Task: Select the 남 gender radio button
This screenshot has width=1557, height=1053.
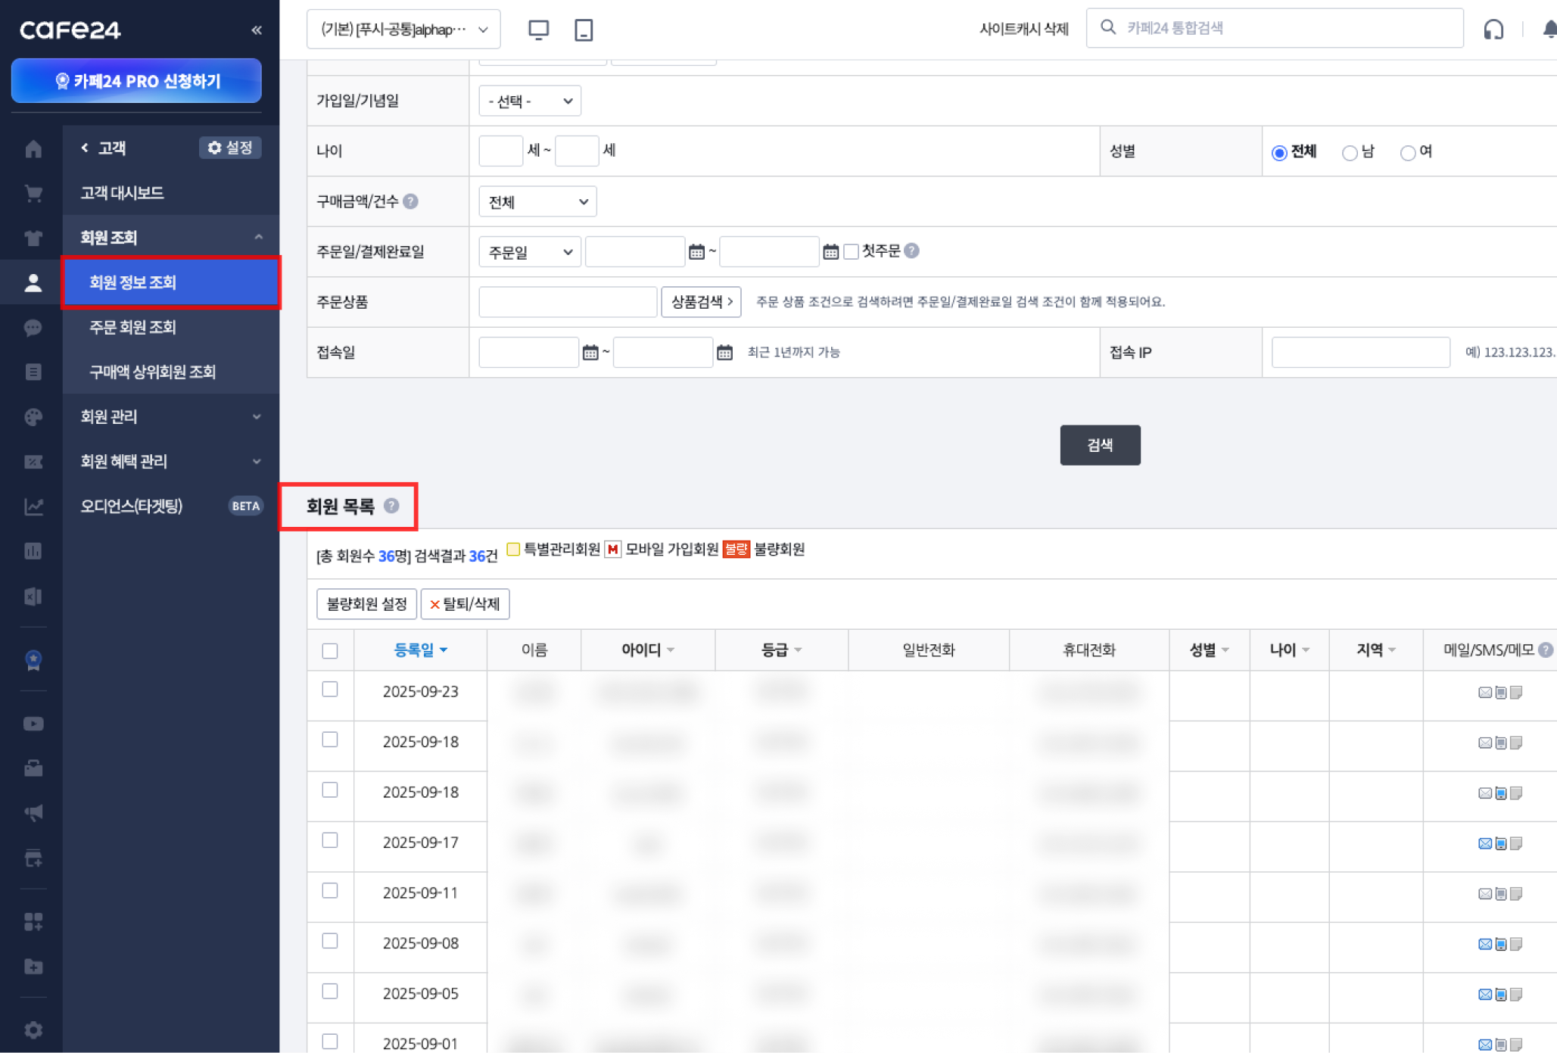Action: (x=1349, y=152)
